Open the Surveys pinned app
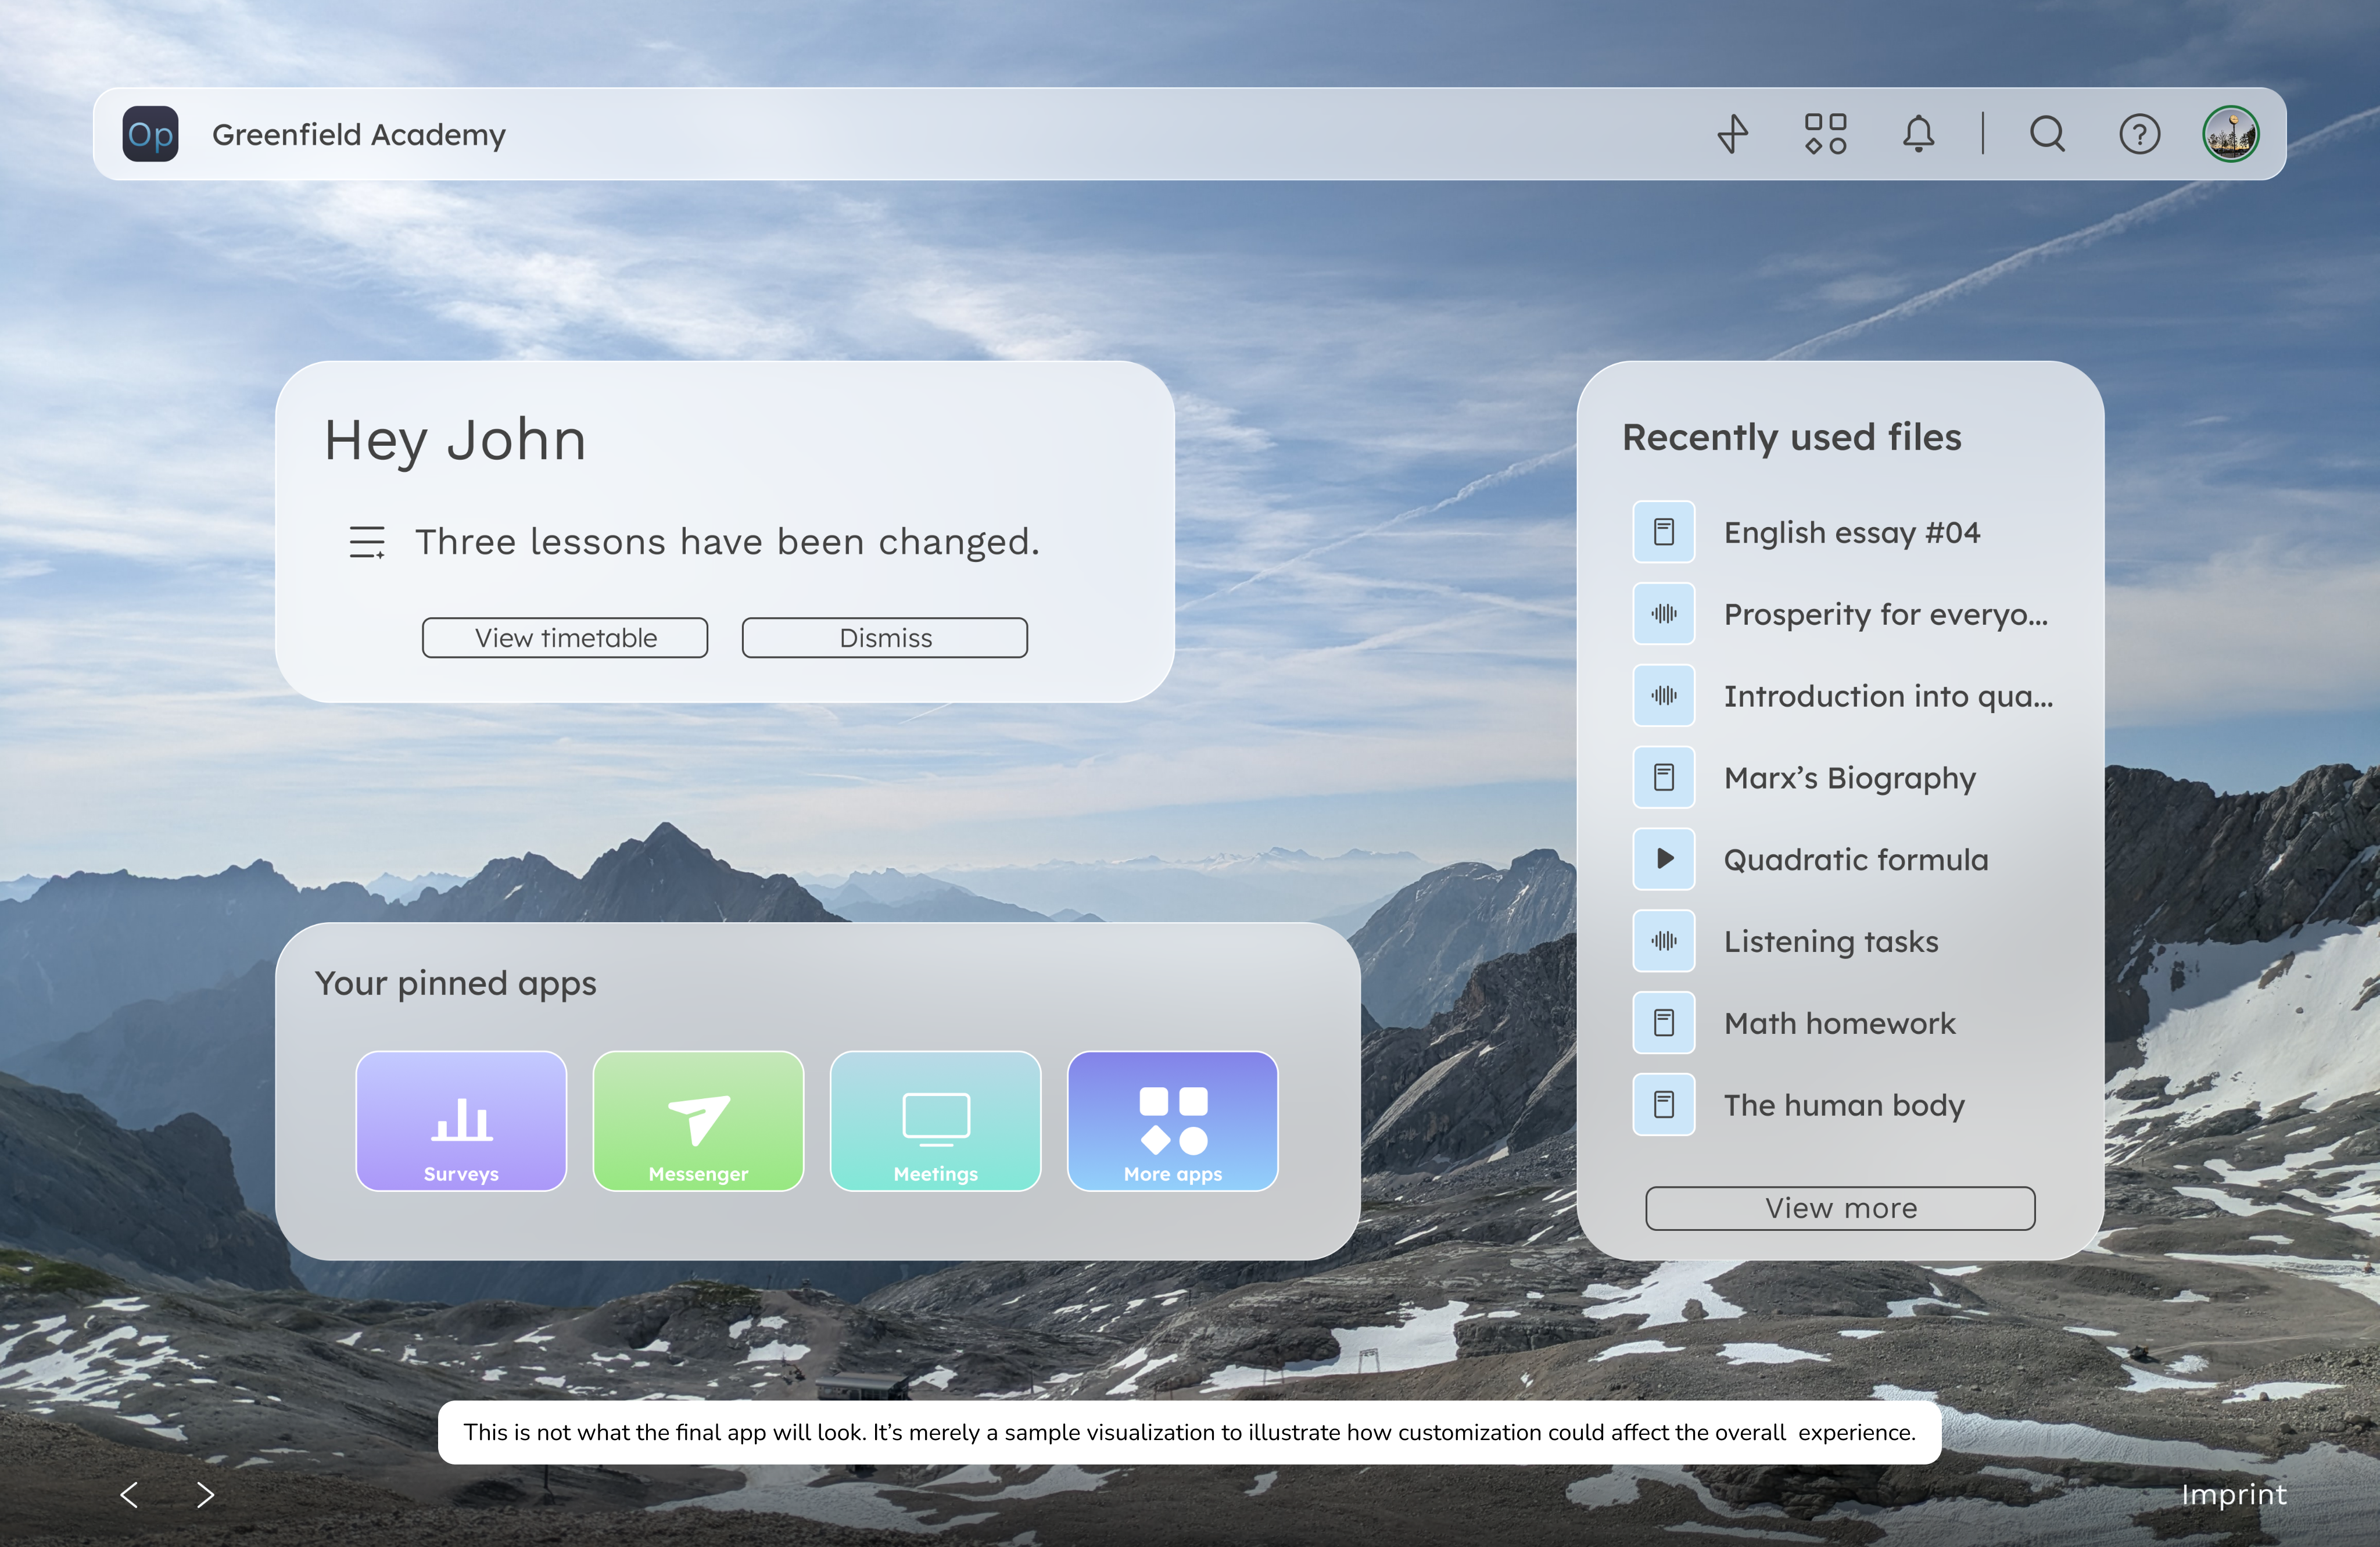 pyautogui.click(x=461, y=1120)
